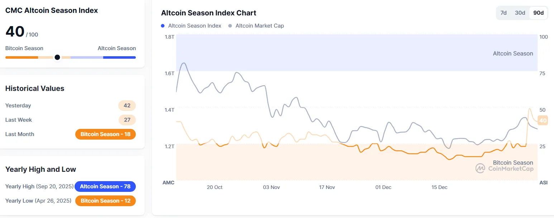554x218 pixels.
Task: Click the CoinMarketCap watermark logo
Action: (480, 168)
